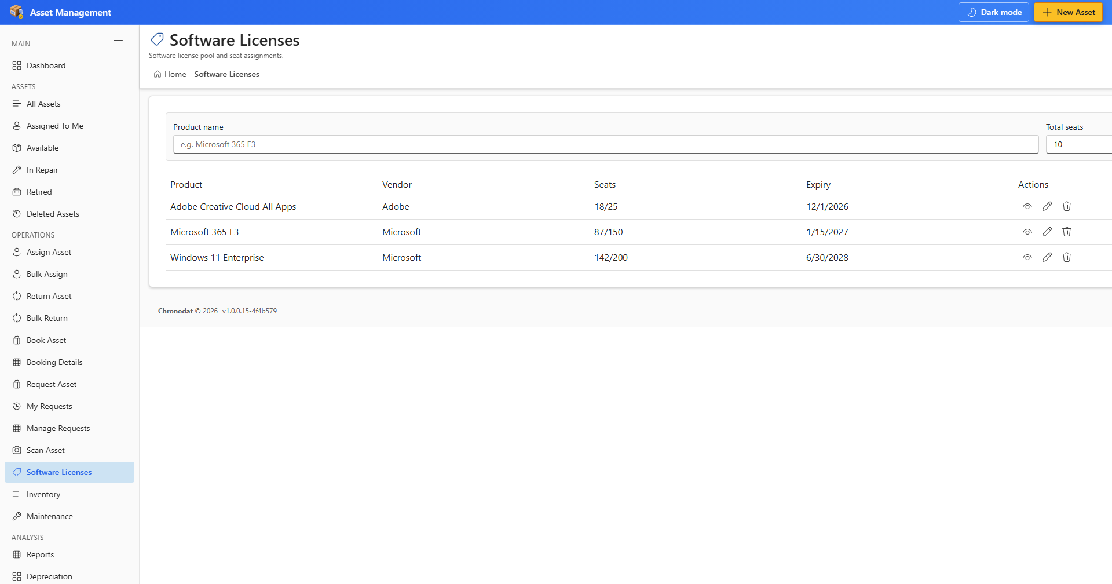Viewport: 1112px width, 584px height.
Task: Click Adobe vendor cell
Action: [396, 207]
